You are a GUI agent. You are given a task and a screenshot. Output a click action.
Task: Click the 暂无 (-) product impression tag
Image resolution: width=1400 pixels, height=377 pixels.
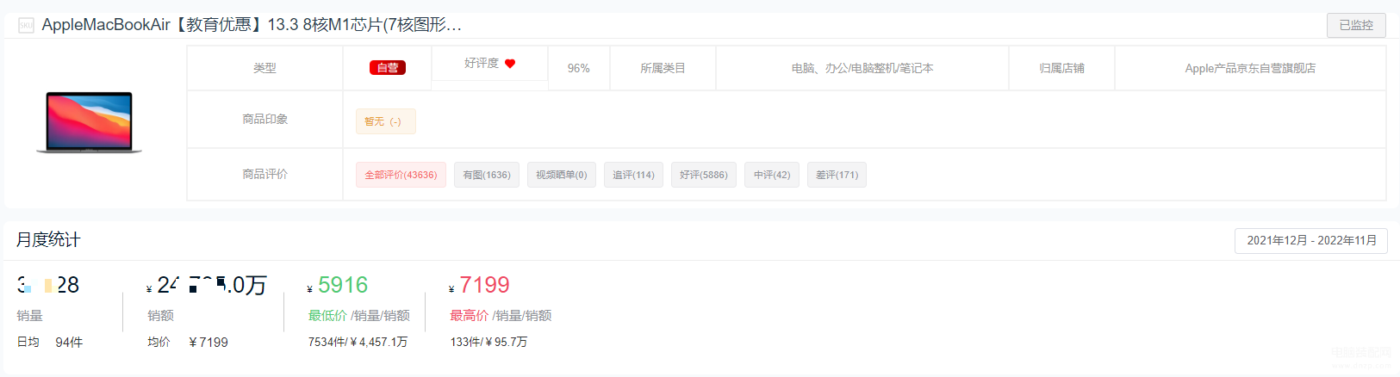coord(386,121)
